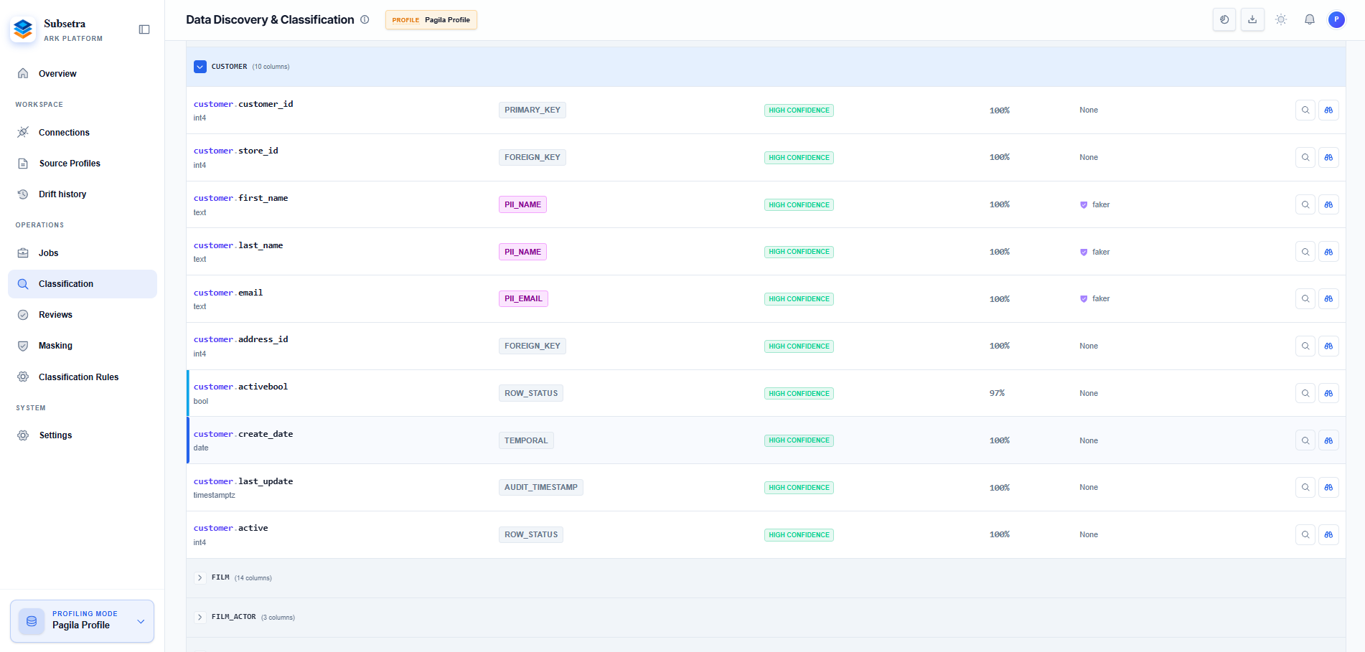1365x652 pixels.
Task: Collapse the CUSTOMER table group
Action: pos(200,67)
